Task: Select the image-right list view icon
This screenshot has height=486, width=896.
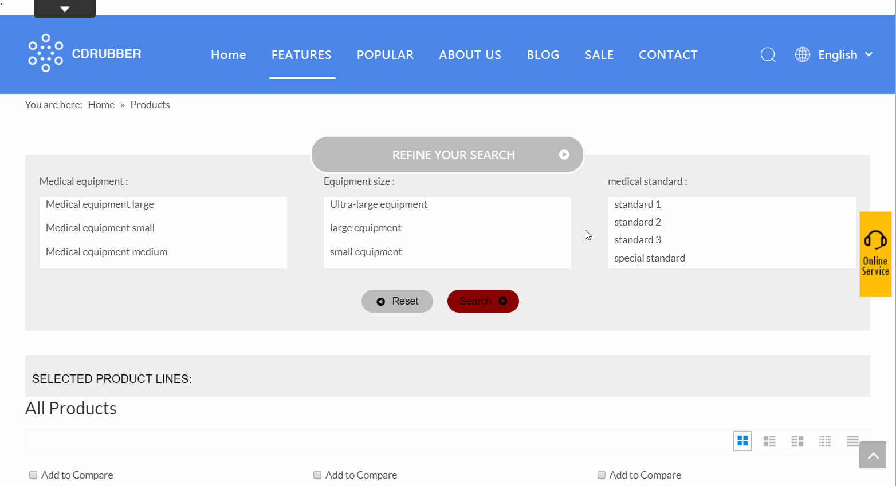Action: tap(797, 441)
